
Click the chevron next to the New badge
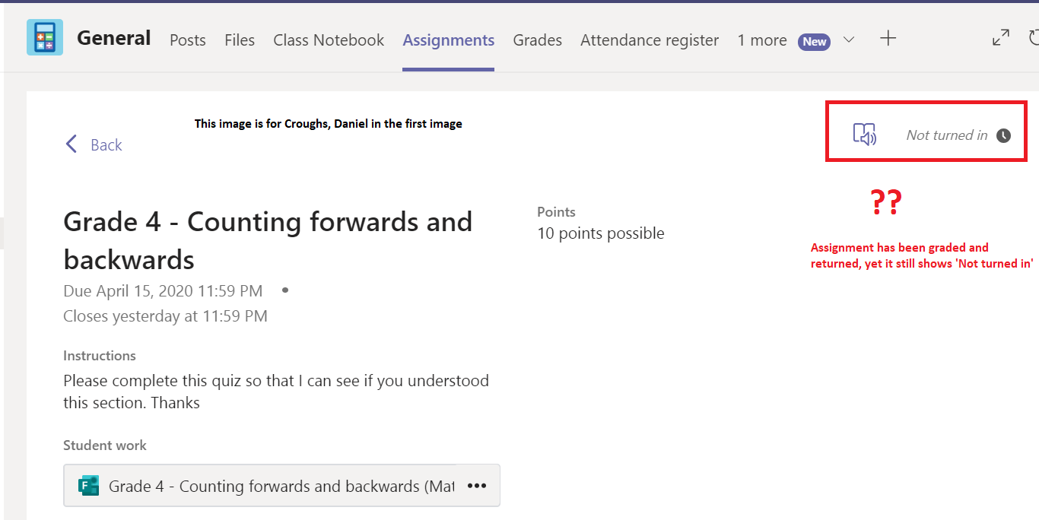[849, 40]
